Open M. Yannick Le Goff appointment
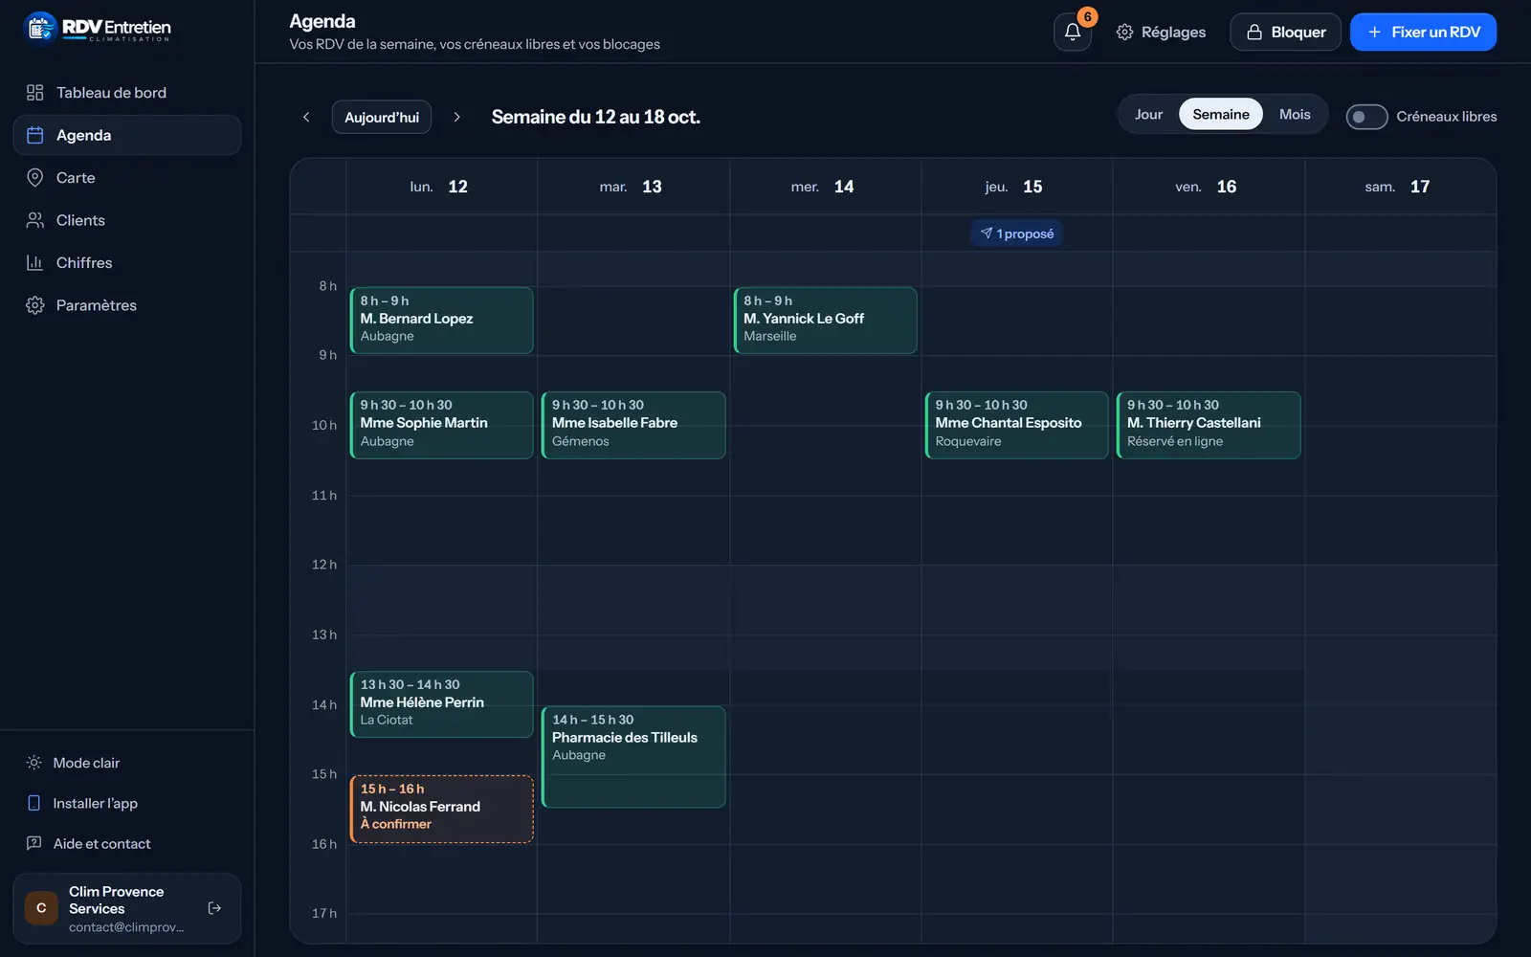 [825, 321]
